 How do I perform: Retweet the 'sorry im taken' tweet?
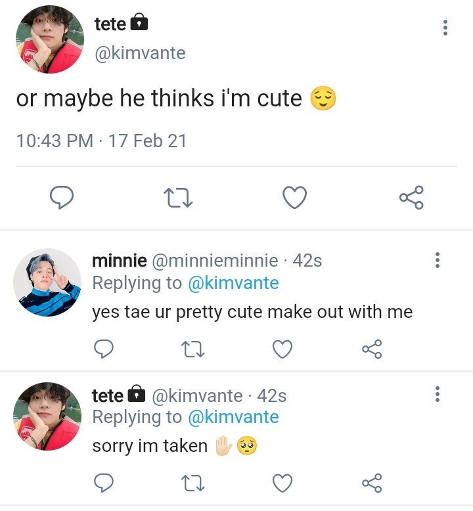click(192, 483)
